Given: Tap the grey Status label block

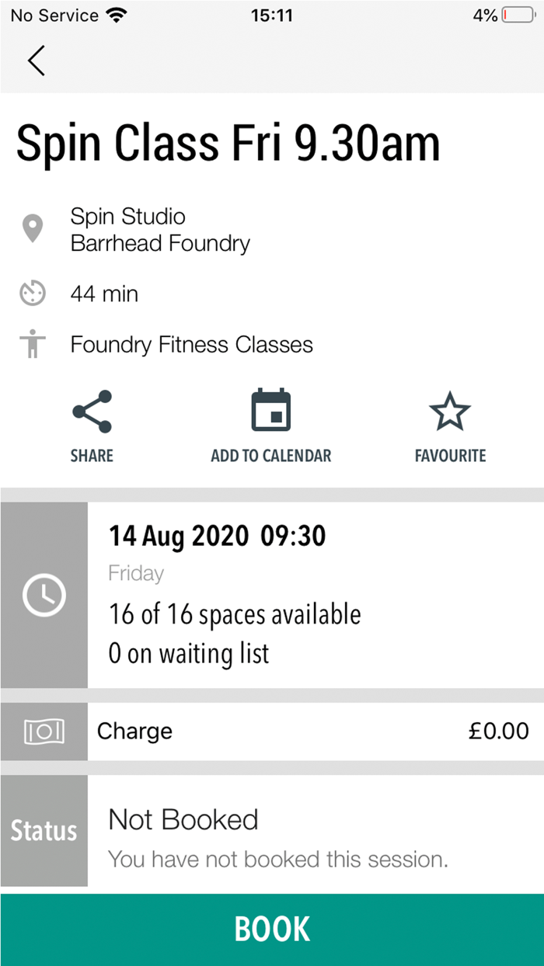Looking at the screenshot, I should tap(44, 831).
